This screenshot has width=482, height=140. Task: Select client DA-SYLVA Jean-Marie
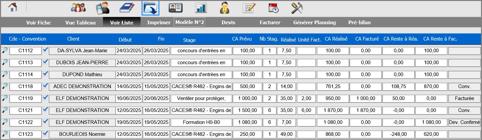[x=82, y=51]
